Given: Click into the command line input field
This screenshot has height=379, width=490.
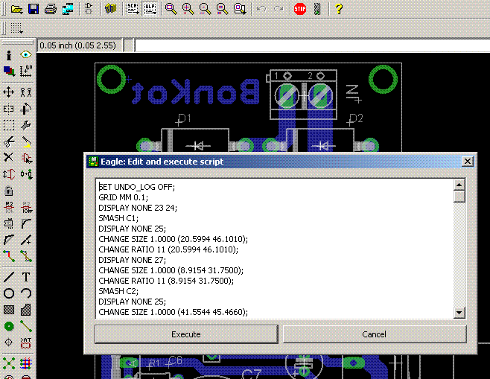Looking at the screenshot, I should tap(312, 45).
